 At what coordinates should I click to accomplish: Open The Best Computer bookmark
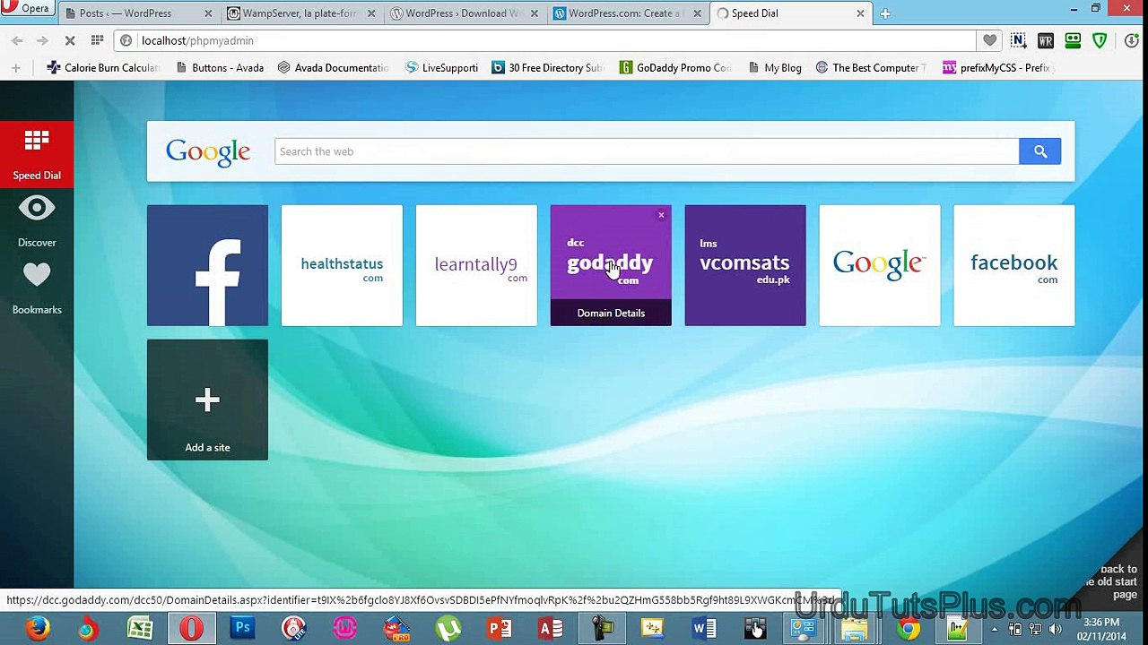coord(872,67)
